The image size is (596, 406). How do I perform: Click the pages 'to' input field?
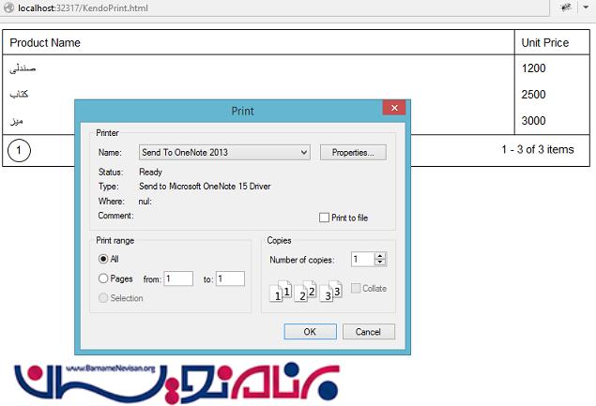[230, 278]
